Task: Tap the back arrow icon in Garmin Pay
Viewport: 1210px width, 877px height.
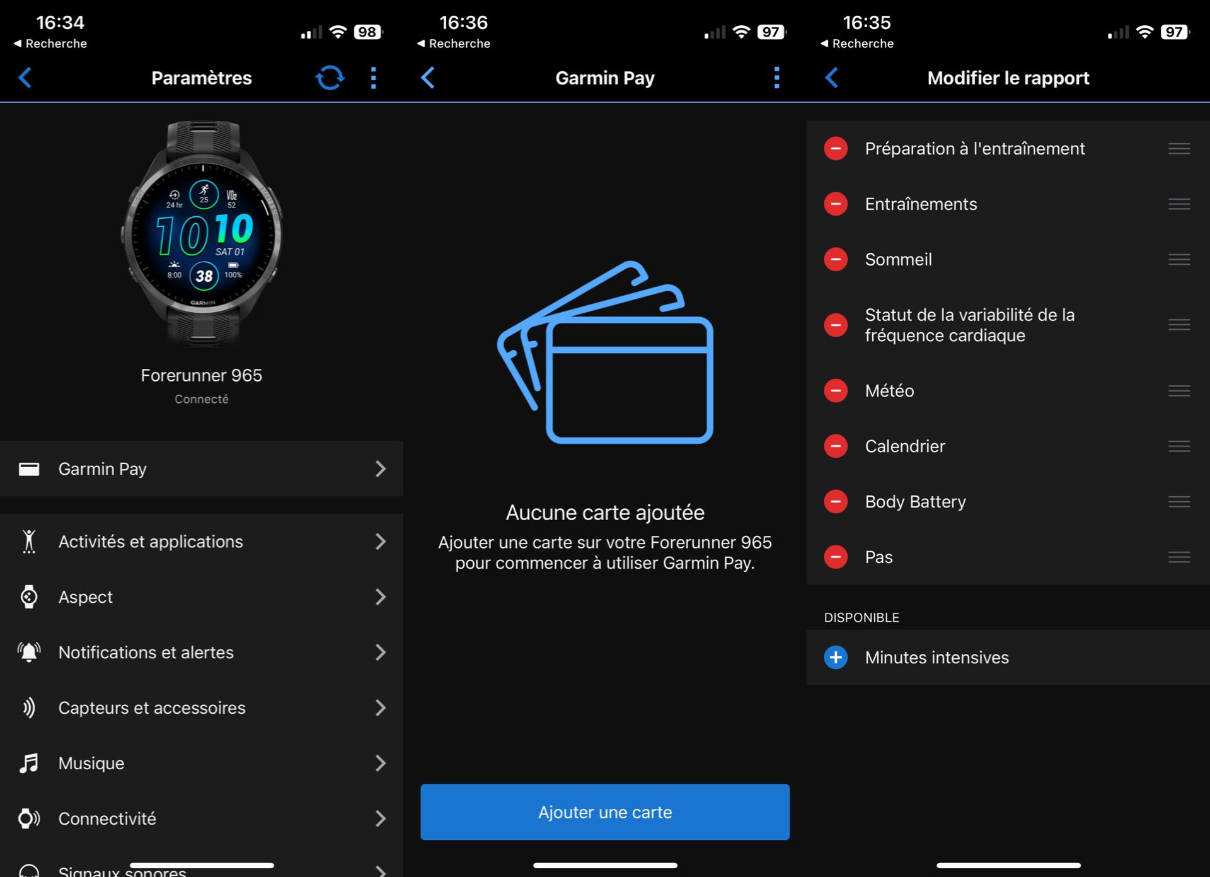Action: [429, 77]
